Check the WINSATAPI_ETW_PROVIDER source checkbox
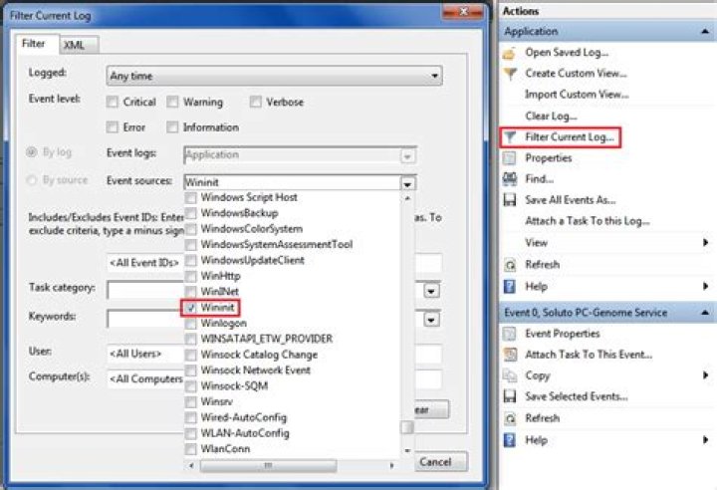The image size is (717, 490). [x=191, y=339]
